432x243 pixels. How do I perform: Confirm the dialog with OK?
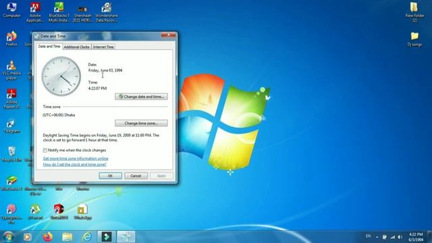tap(110, 175)
